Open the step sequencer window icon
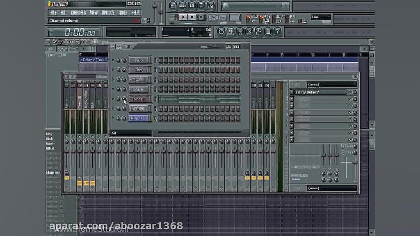This screenshot has height=236, width=420. pyautogui.click(x=183, y=6)
